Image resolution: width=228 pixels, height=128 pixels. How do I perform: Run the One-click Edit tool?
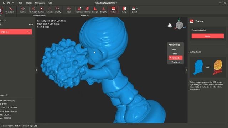pos(11,10)
